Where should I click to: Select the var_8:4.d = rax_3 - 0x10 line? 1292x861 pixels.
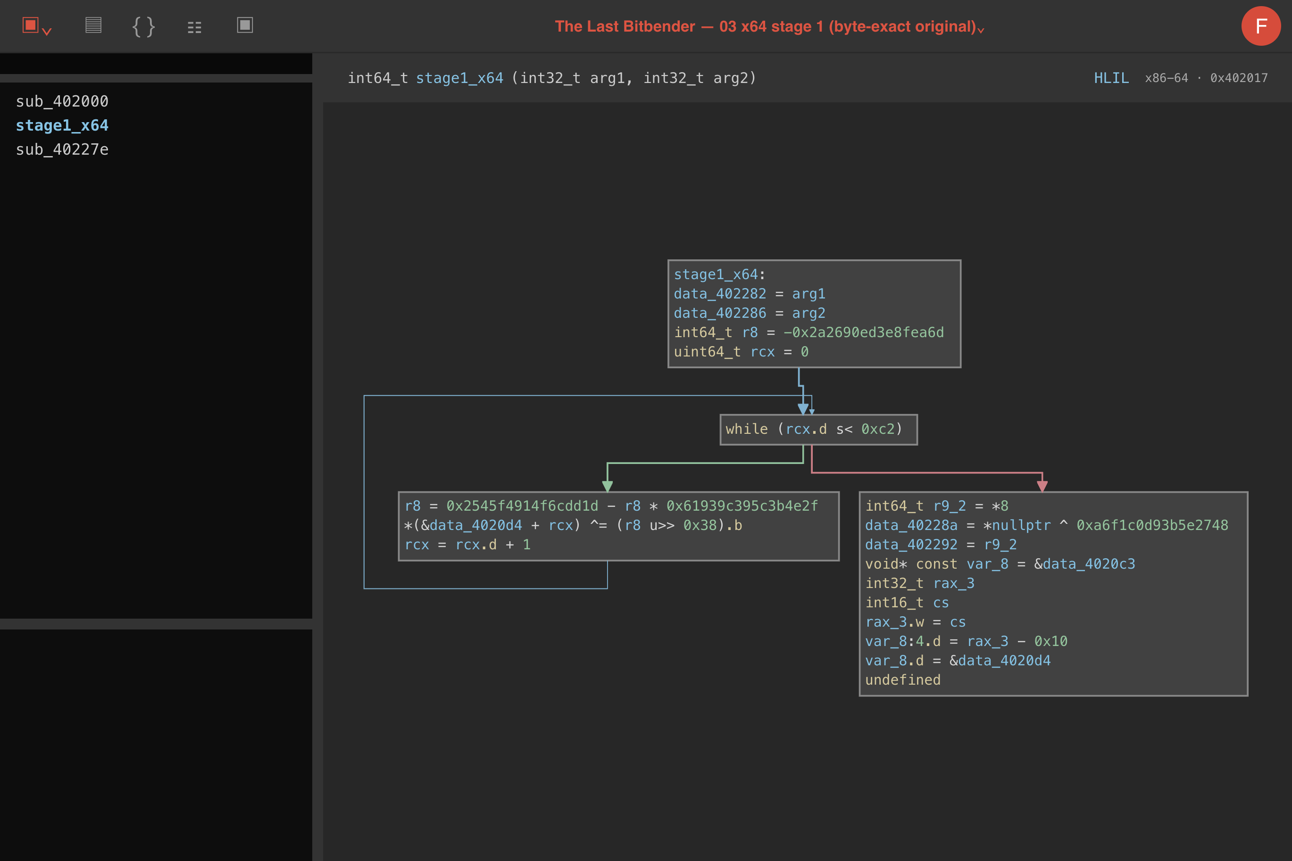(x=966, y=641)
